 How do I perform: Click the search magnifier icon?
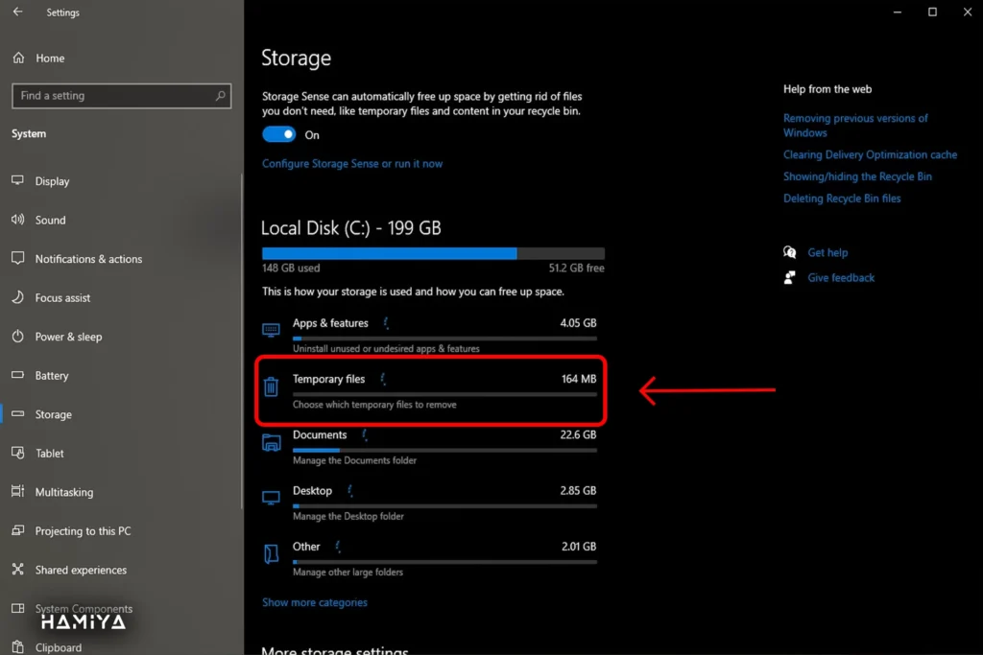pyautogui.click(x=221, y=96)
